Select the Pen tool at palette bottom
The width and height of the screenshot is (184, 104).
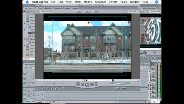click(153, 96)
